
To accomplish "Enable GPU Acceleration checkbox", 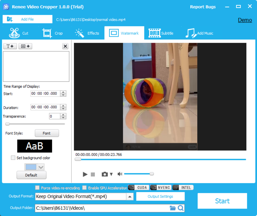I will click(x=84, y=188).
